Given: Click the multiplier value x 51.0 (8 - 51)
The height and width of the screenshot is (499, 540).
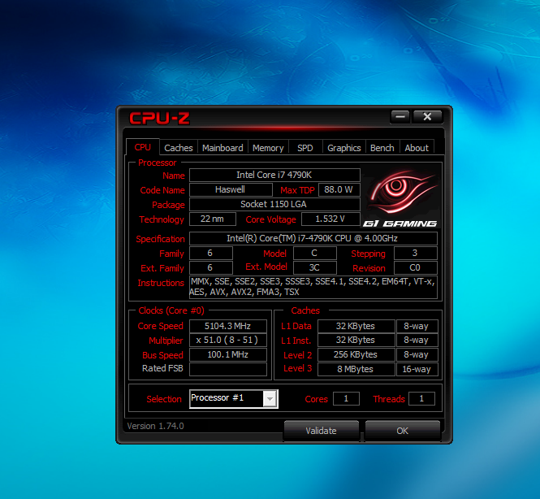Looking at the screenshot, I should pyautogui.click(x=228, y=341).
